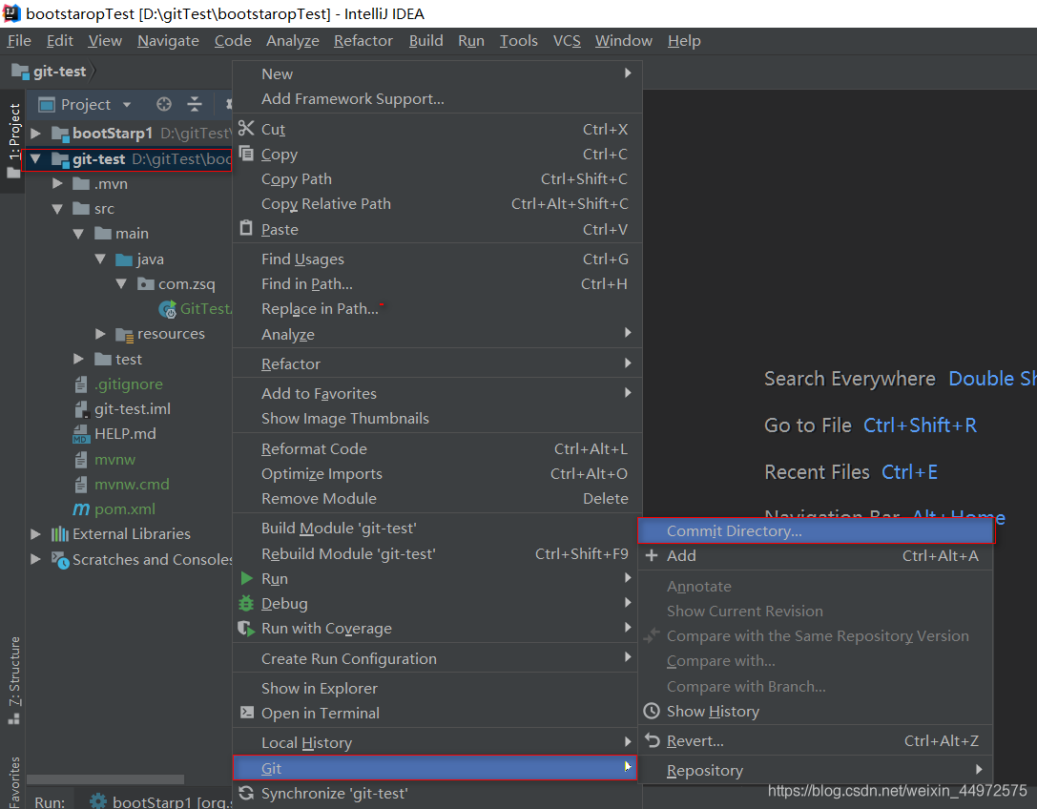Collapse the java folder arrow
1037x809 pixels.
click(100, 259)
